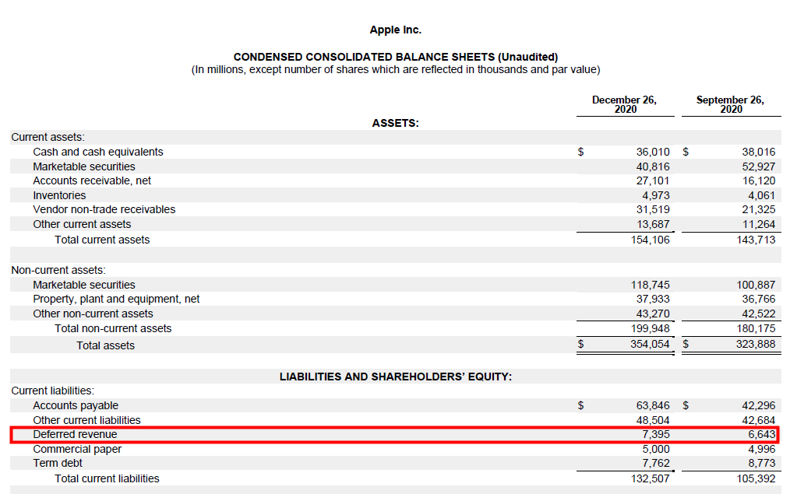Select the 'Cash and cash equivalents' row label
The width and height of the screenshot is (797, 494).
pyautogui.click(x=98, y=152)
